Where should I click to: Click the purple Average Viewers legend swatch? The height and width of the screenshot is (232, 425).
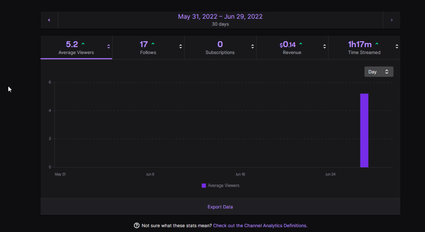[204, 185]
